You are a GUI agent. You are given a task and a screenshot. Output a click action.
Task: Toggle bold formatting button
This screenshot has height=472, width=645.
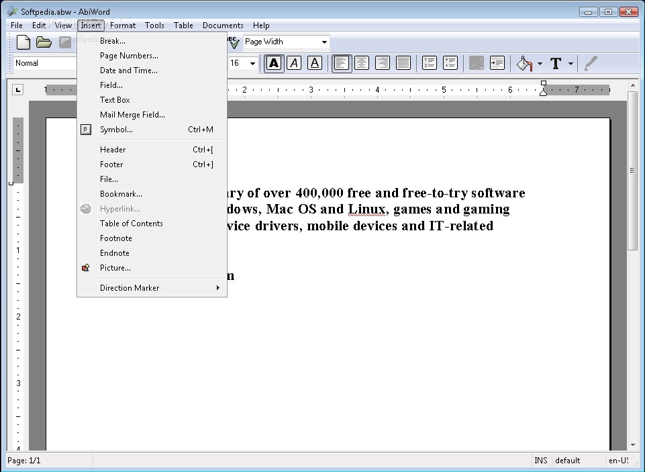click(x=273, y=63)
